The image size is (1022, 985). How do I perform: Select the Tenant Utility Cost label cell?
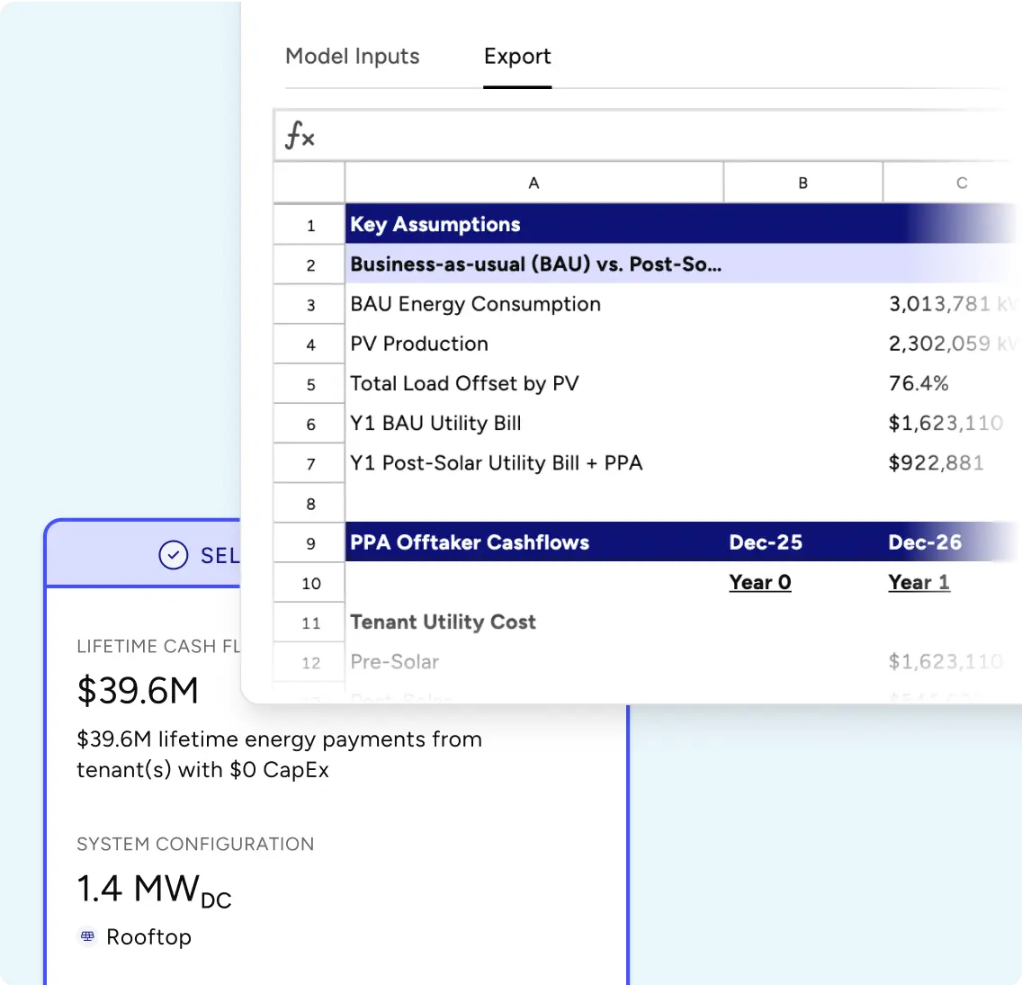pyautogui.click(x=443, y=622)
